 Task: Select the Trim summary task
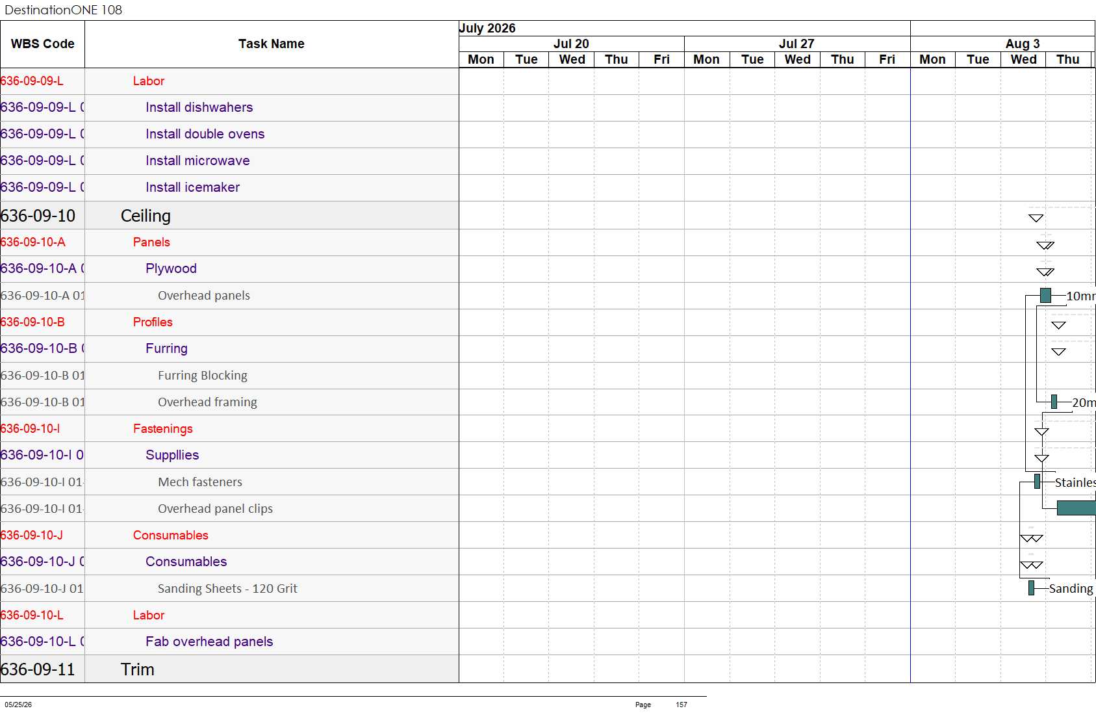(229, 669)
